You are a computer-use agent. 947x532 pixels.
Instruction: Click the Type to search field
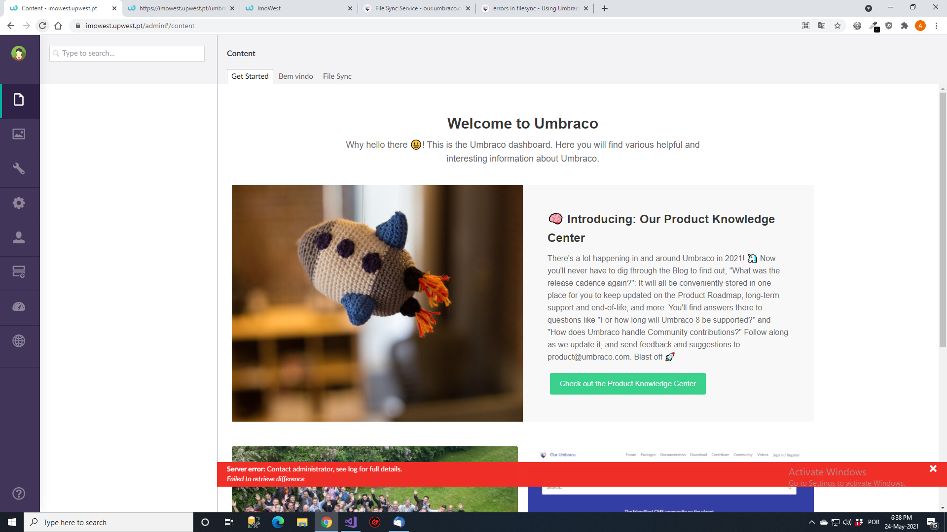[x=127, y=53]
